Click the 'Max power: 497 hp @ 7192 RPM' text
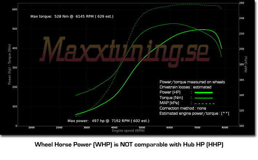The image size is (258, 160). 98,121
